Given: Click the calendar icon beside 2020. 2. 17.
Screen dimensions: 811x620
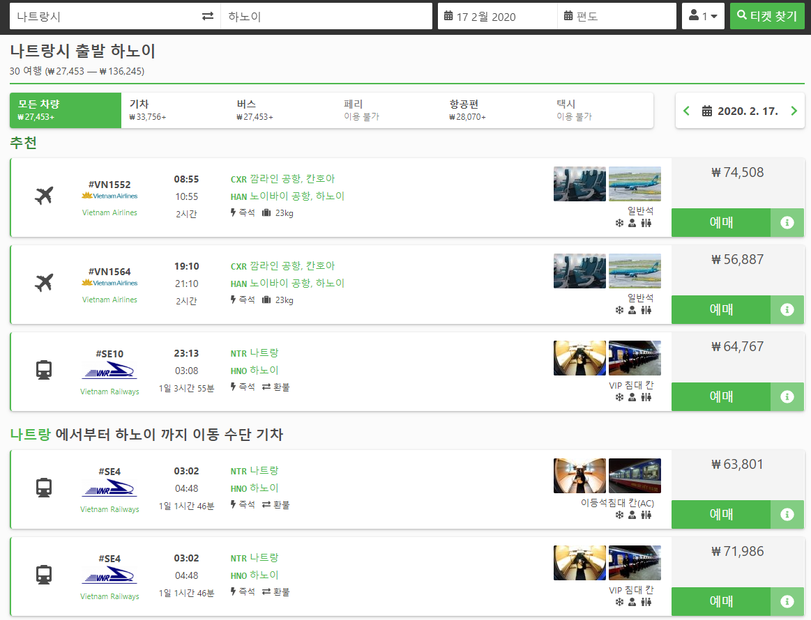Looking at the screenshot, I should pos(706,111).
